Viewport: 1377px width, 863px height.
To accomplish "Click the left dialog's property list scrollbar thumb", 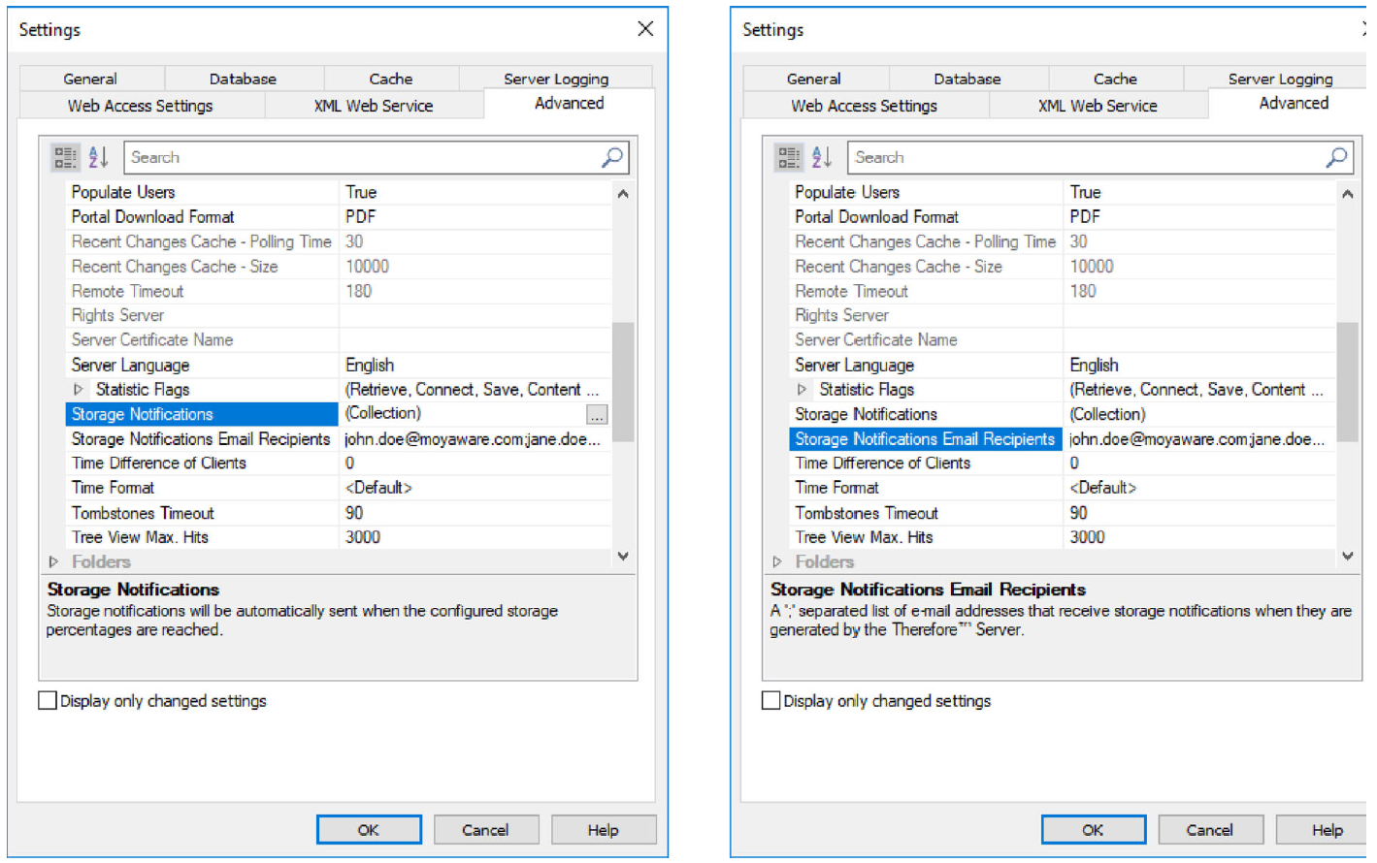I will (623, 381).
